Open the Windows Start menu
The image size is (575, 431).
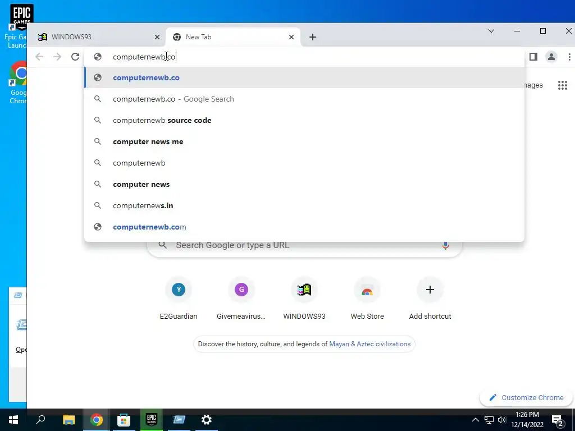[x=13, y=420]
